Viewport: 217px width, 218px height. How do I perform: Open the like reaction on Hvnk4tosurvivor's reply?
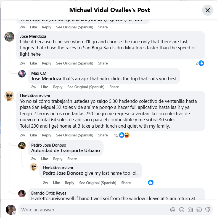[x=150, y=182]
